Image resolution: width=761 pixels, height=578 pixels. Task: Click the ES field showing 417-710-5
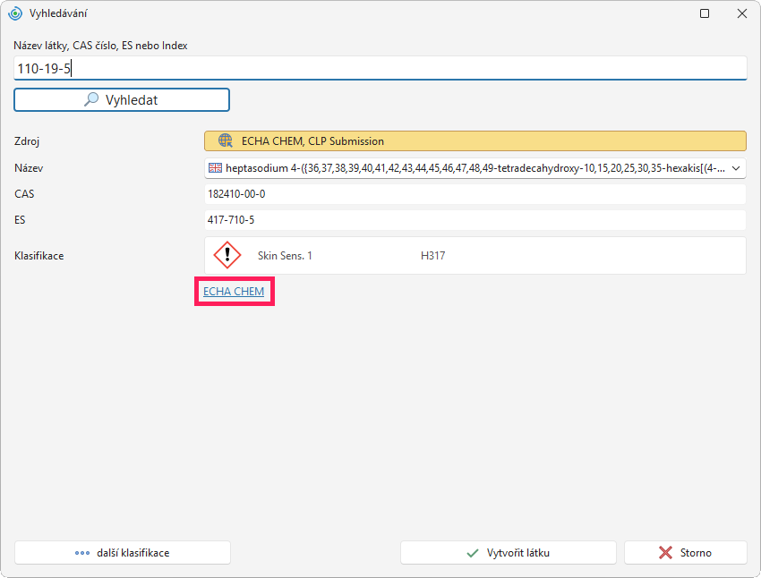475,220
